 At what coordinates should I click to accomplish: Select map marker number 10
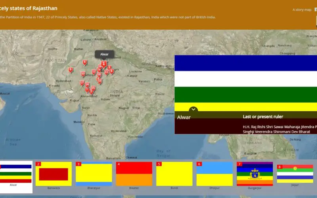[83, 74]
